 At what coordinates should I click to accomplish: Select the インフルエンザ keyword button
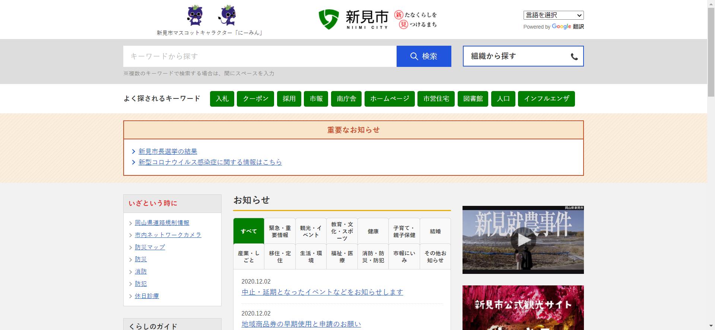coord(546,99)
